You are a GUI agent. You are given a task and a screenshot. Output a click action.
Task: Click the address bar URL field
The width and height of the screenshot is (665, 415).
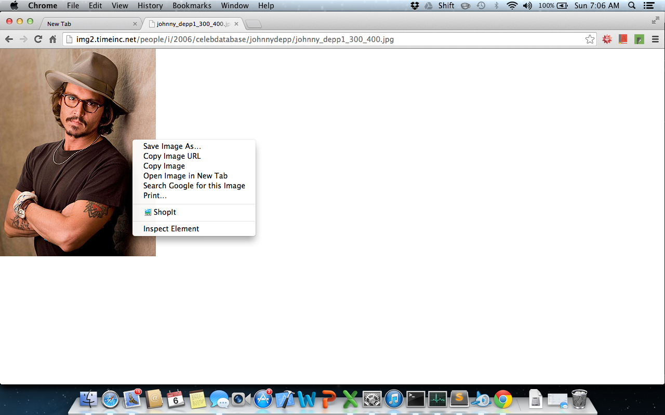point(330,39)
